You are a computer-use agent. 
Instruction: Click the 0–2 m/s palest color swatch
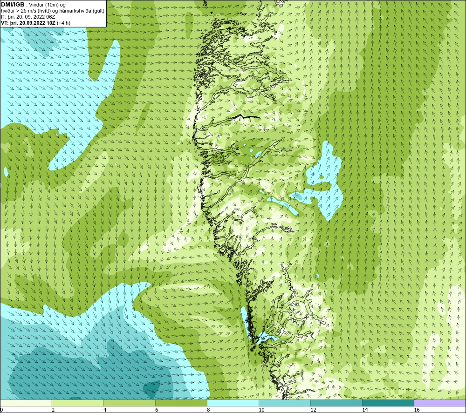(x=26, y=403)
